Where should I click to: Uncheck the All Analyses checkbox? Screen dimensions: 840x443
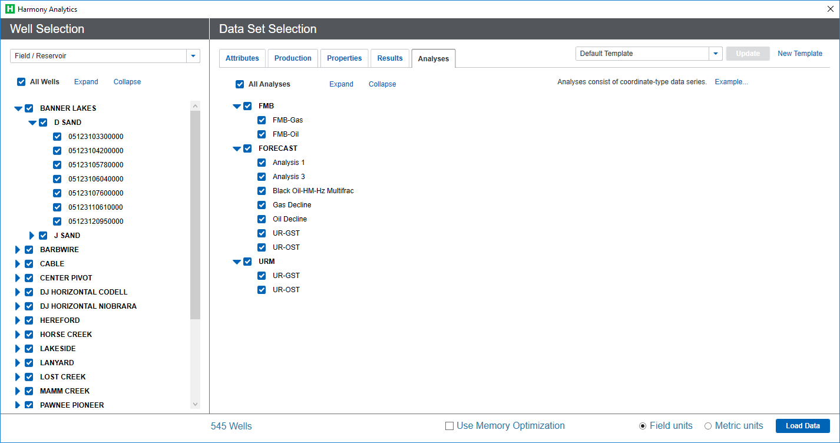click(x=240, y=84)
